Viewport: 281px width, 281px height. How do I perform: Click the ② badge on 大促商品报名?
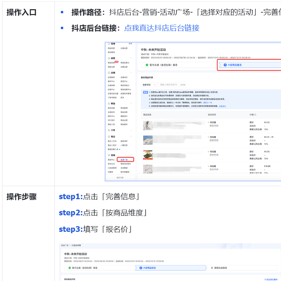pyautogui.click(x=225, y=65)
